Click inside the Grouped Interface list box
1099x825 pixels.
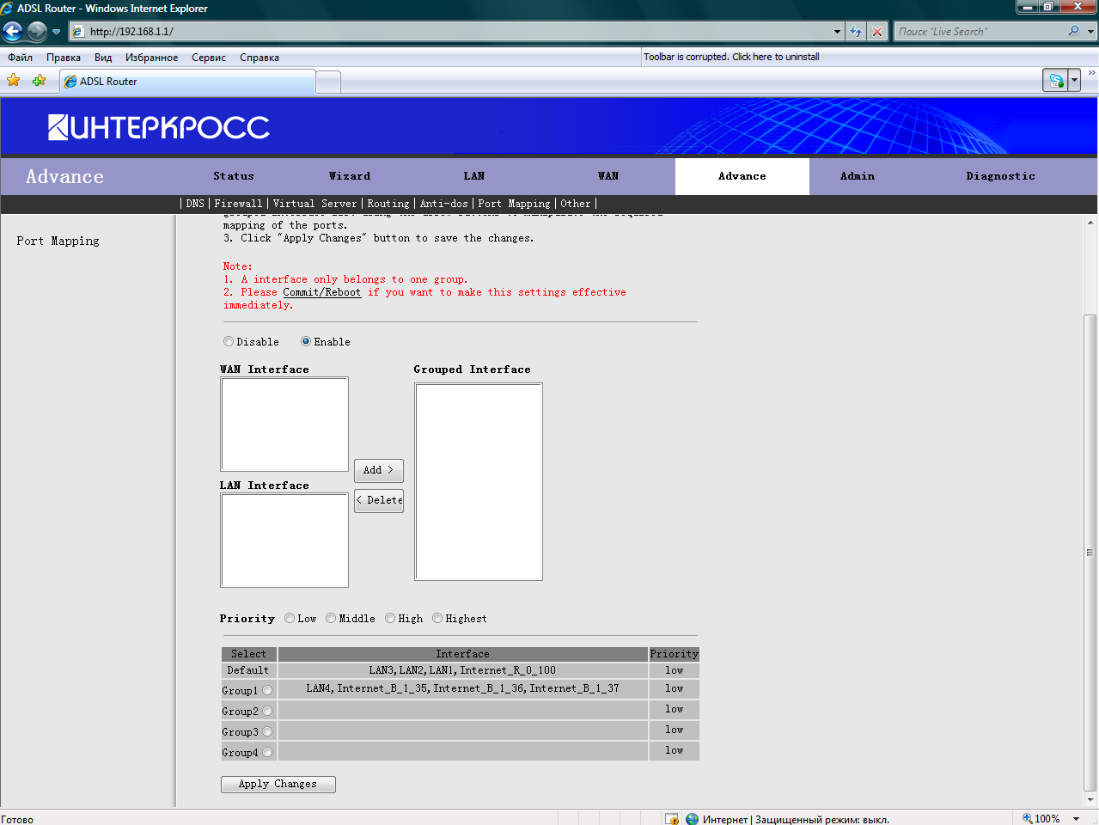coord(479,482)
